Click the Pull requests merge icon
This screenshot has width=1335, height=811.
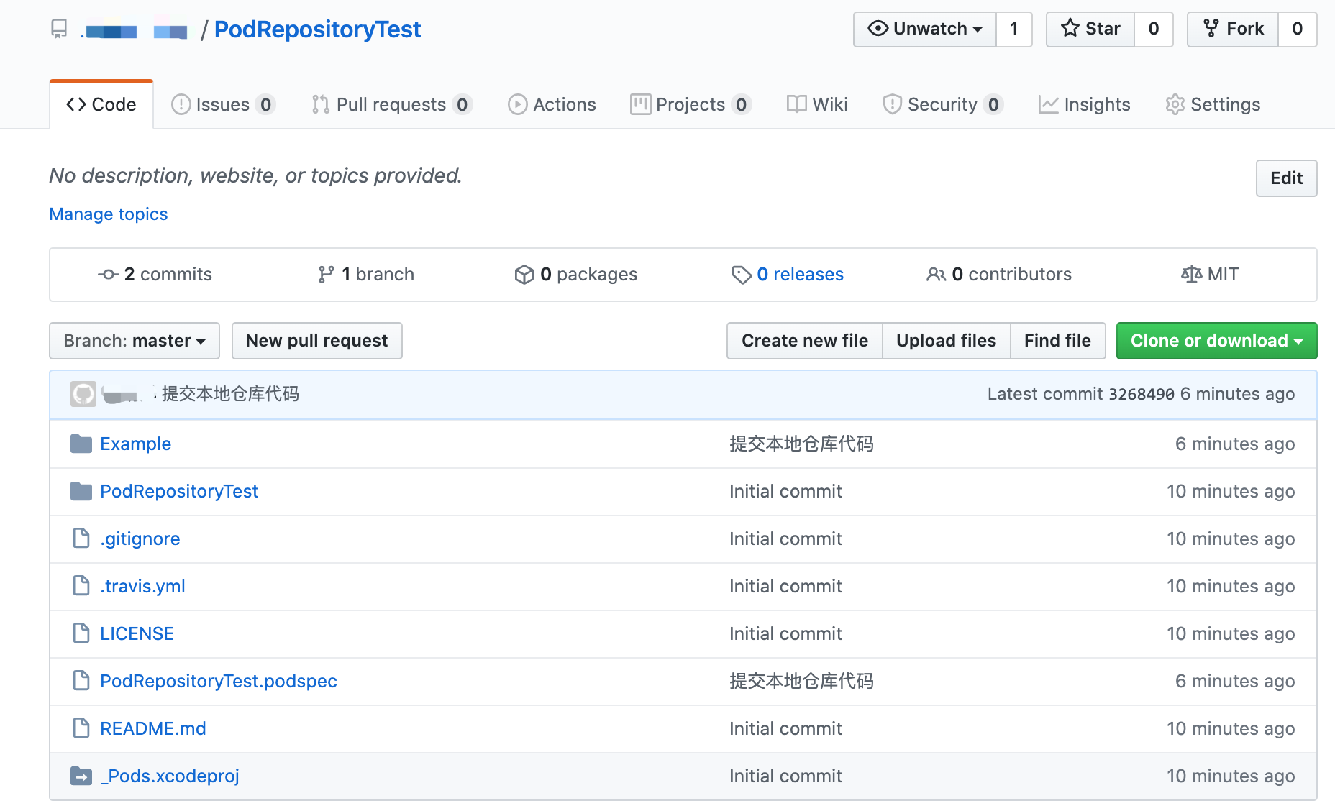pyautogui.click(x=321, y=104)
